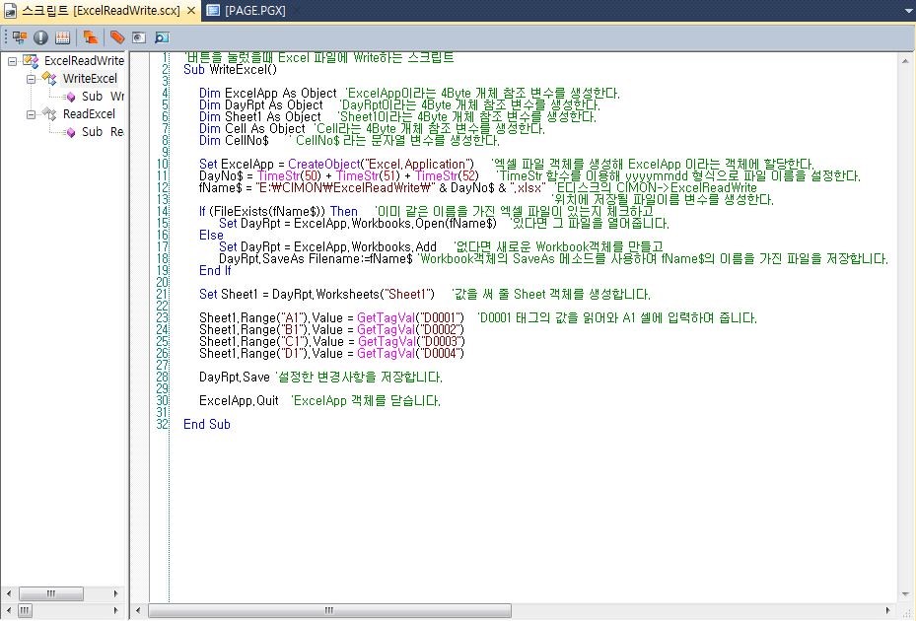This screenshot has width=916, height=621.
Task: Click the GetTagVal("D0004") call
Action: [x=411, y=354]
